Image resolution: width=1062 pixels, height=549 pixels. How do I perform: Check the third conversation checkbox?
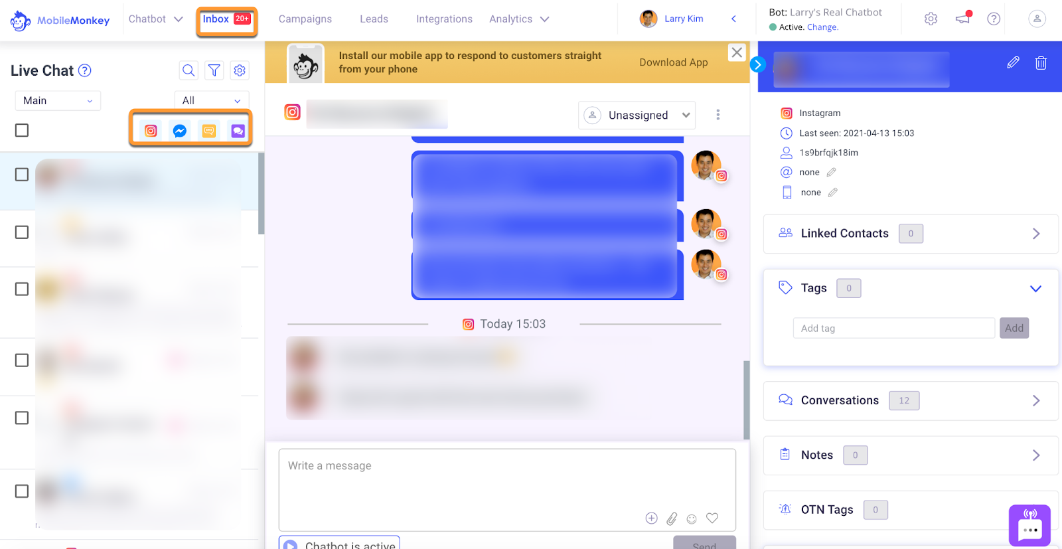coord(22,289)
